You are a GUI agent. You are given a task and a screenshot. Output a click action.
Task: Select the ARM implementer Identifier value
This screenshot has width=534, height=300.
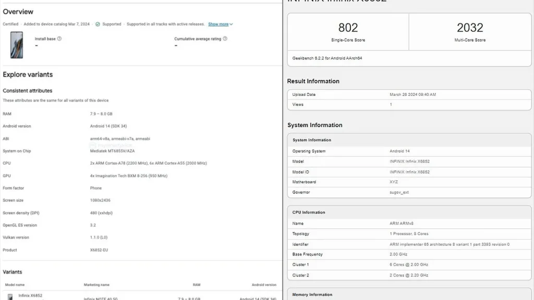[x=450, y=245]
